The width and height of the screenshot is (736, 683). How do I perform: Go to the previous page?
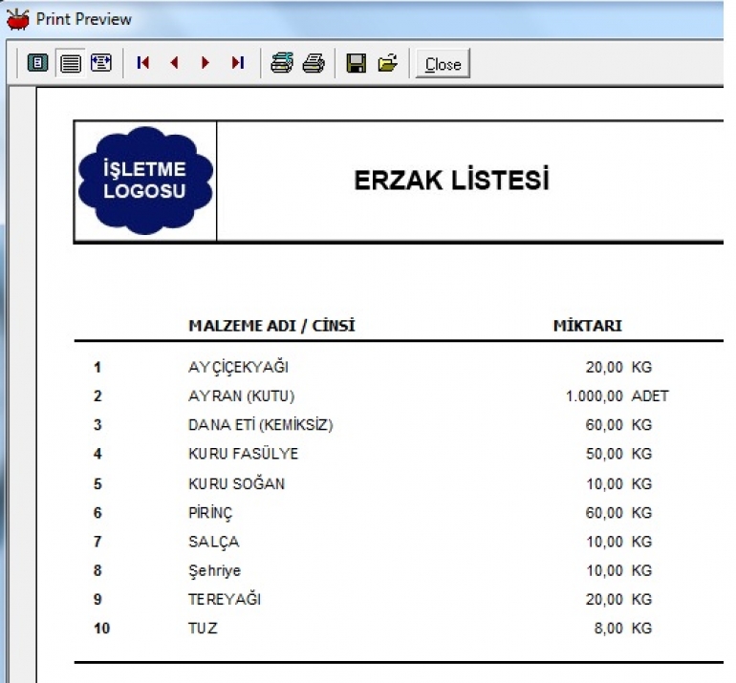175,62
